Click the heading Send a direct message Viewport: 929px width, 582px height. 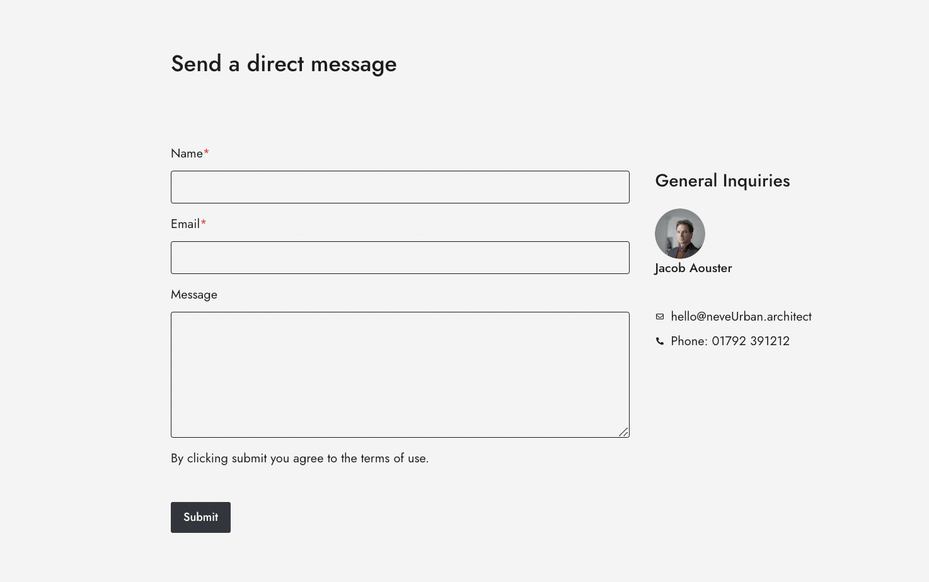click(284, 64)
